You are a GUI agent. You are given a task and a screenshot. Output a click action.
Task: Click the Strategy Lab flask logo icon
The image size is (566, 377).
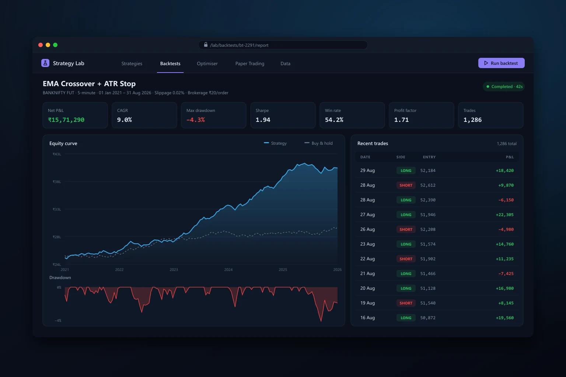(45, 63)
